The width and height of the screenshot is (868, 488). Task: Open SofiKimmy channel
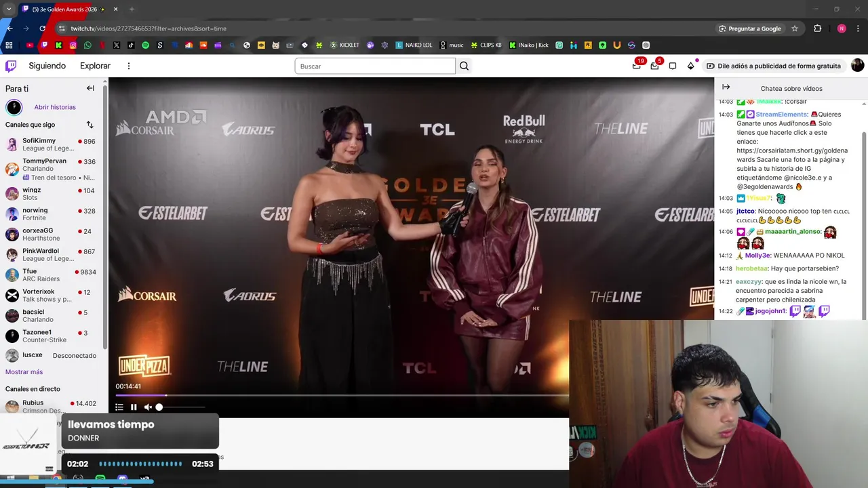tap(51, 144)
